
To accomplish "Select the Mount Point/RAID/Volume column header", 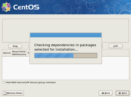I will (x=19, y=53).
